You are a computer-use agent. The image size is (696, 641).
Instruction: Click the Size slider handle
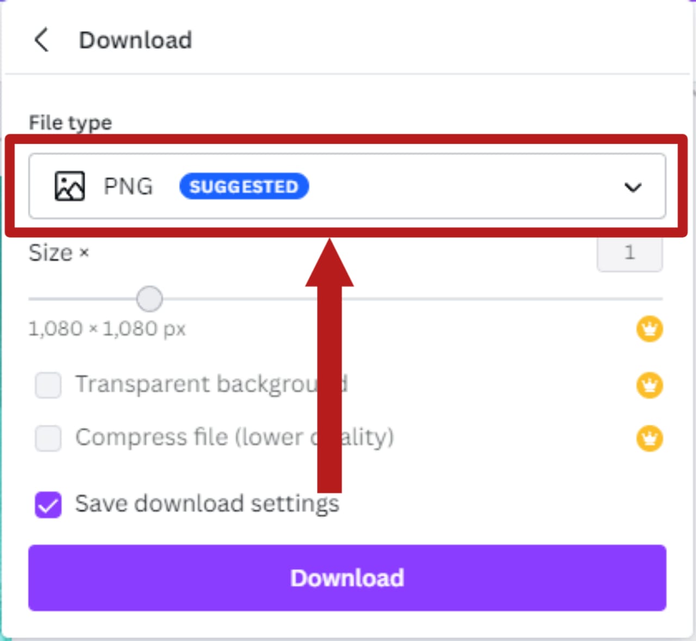pos(149,299)
